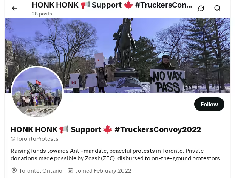The width and height of the screenshot is (235, 178).
Task: Click the megaphone emoji in the top header
Action: point(85,5)
